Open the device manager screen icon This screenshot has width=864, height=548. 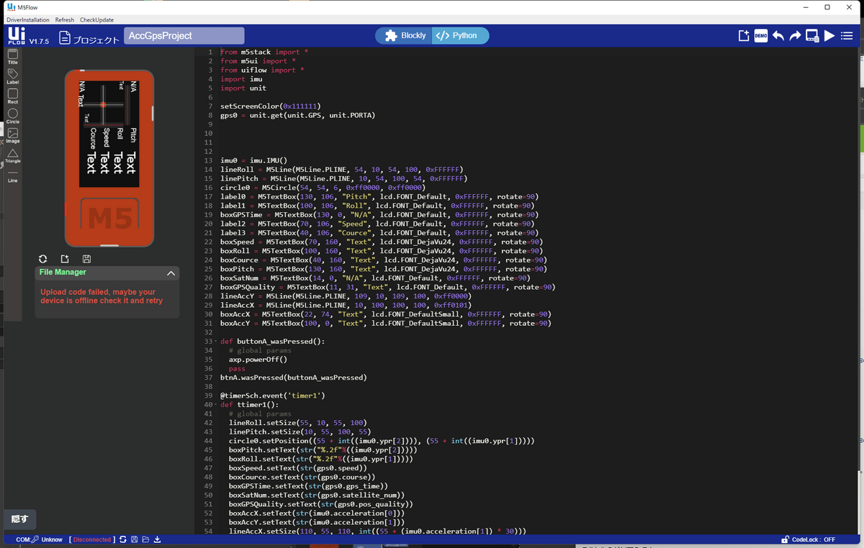pyautogui.click(x=812, y=36)
